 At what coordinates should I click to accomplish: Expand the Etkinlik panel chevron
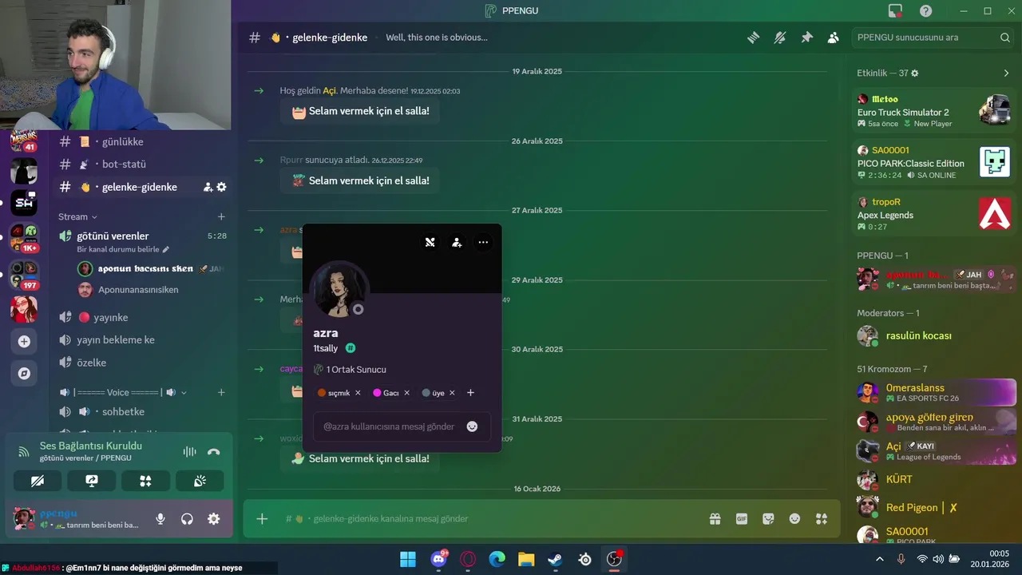click(1006, 73)
